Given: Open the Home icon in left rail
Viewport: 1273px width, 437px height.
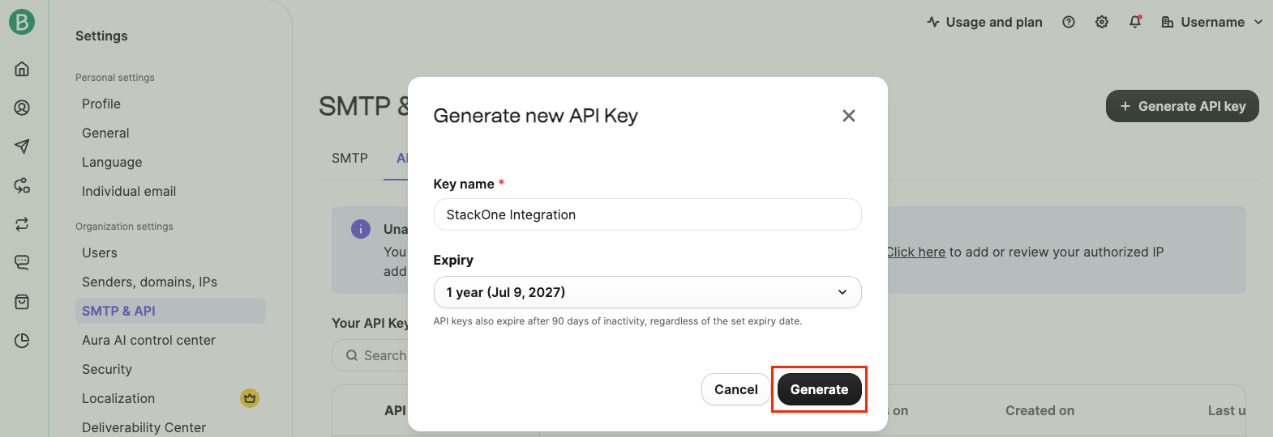Looking at the screenshot, I should pos(22,69).
